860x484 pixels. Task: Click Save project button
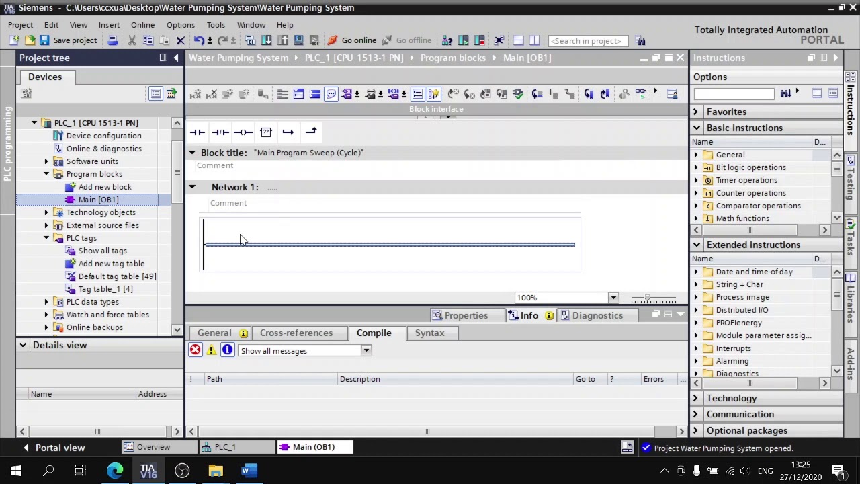69,40
